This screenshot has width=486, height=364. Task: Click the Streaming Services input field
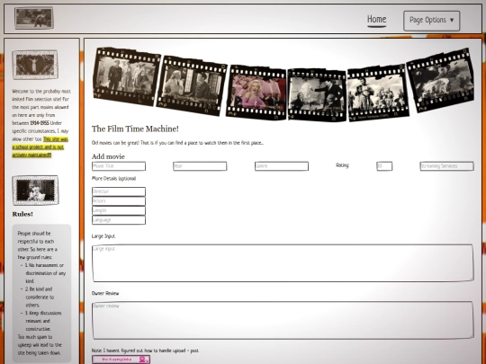coord(446,166)
